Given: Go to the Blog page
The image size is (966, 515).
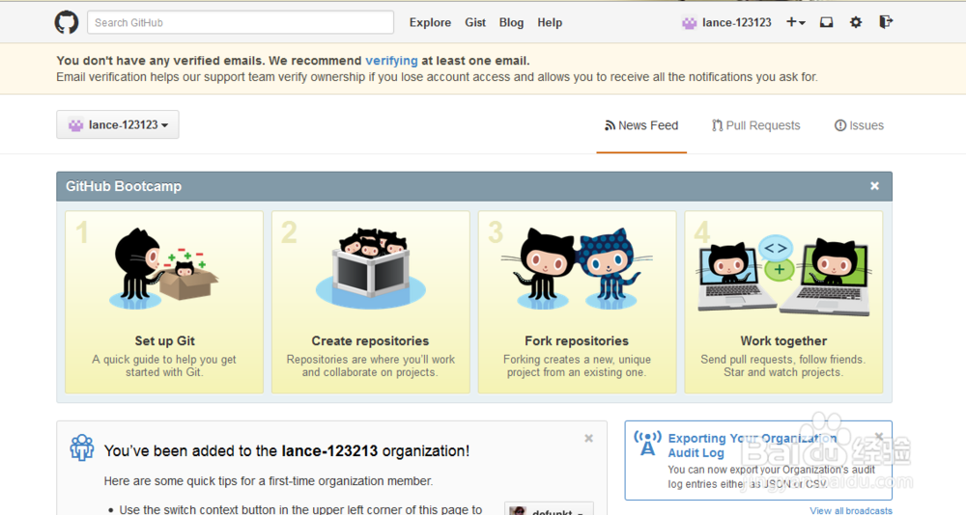Looking at the screenshot, I should pyautogui.click(x=511, y=23).
